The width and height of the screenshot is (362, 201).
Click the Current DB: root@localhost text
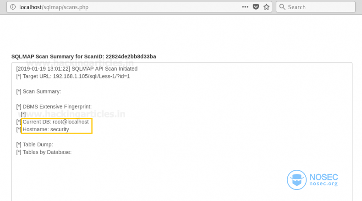pos(55,122)
